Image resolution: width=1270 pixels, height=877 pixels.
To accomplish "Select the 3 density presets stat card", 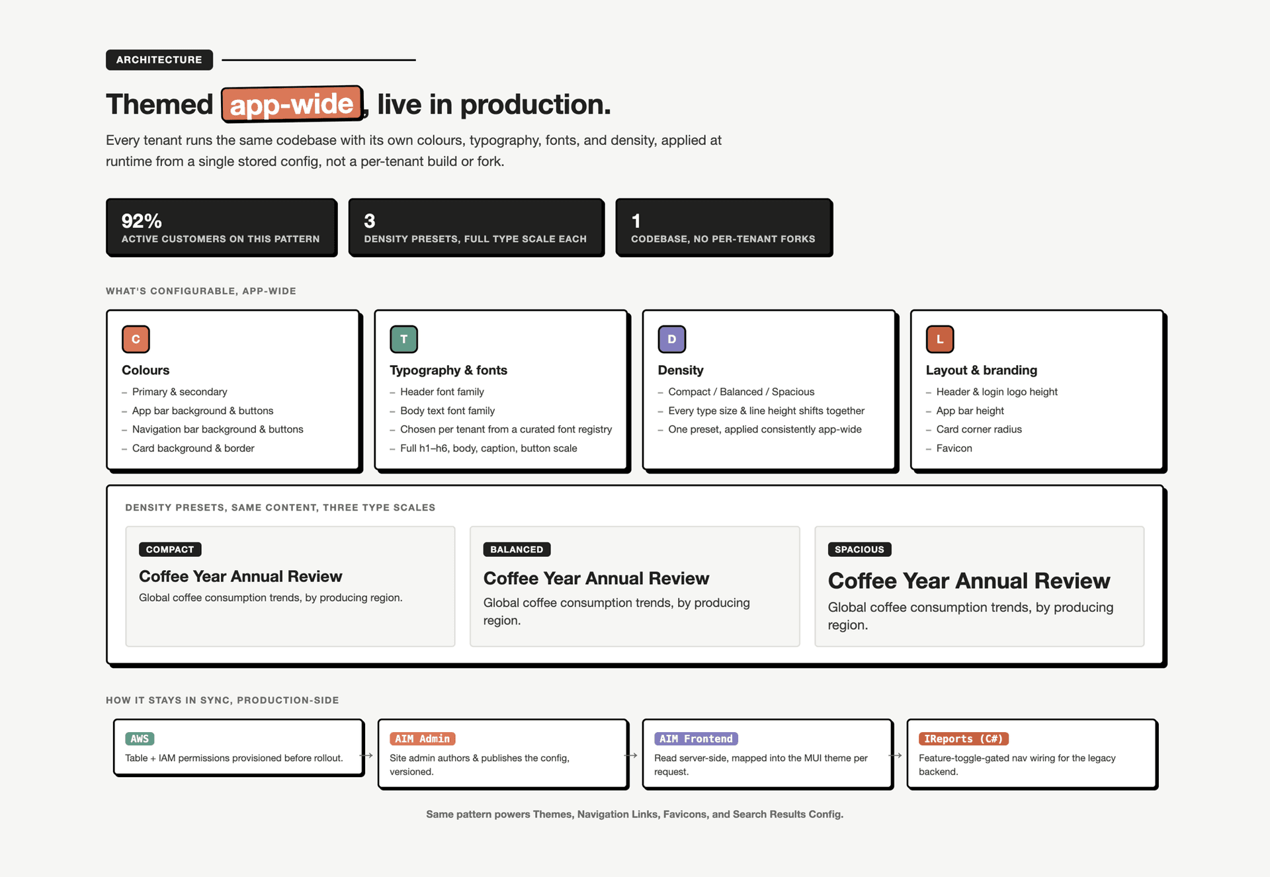I will pos(476,228).
